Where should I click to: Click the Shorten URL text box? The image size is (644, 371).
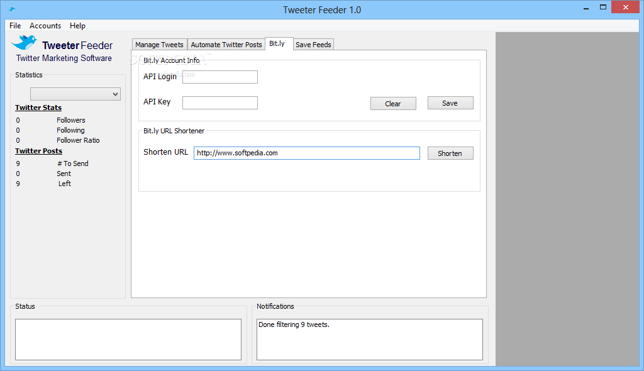point(307,153)
